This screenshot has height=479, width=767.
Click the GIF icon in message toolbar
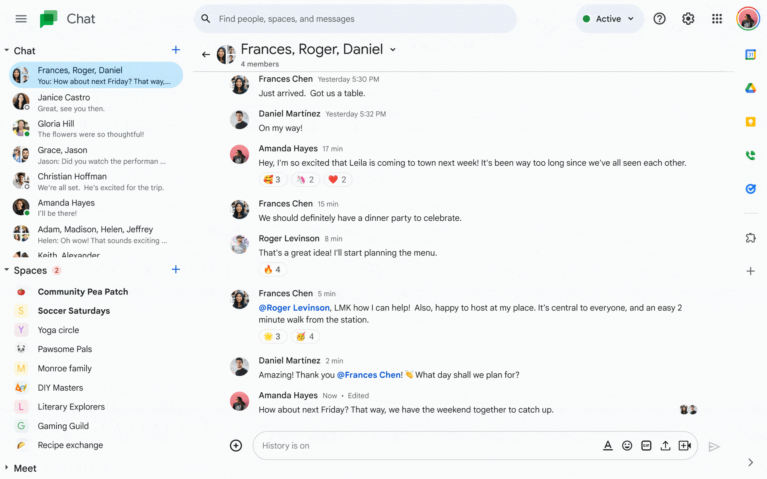647,445
